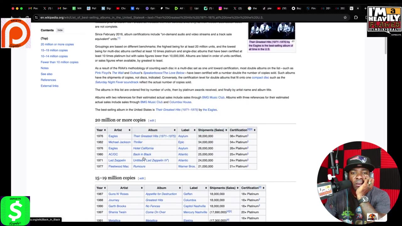Screen dimensions: 402x226
Task: Bookmark this page with the star icon
Action: (345, 18)
